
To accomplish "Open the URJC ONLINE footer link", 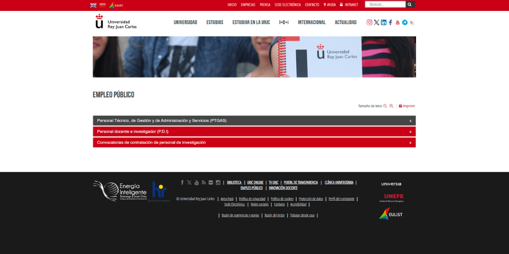I will pos(255,183).
